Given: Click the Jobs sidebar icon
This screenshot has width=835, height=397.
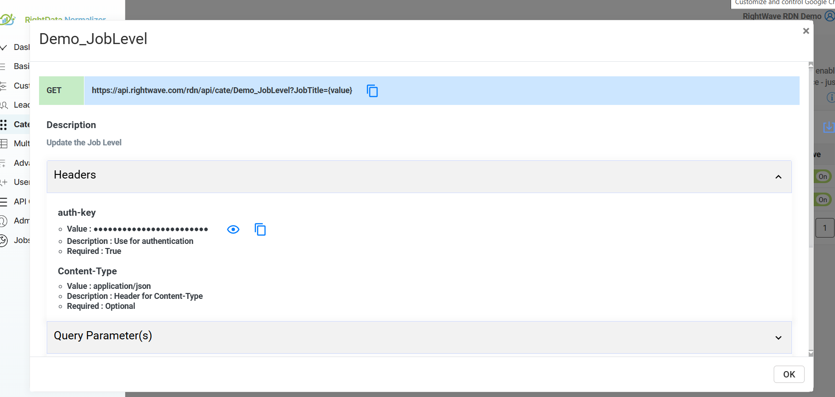Looking at the screenshot, I should click(x=4, y=240).
